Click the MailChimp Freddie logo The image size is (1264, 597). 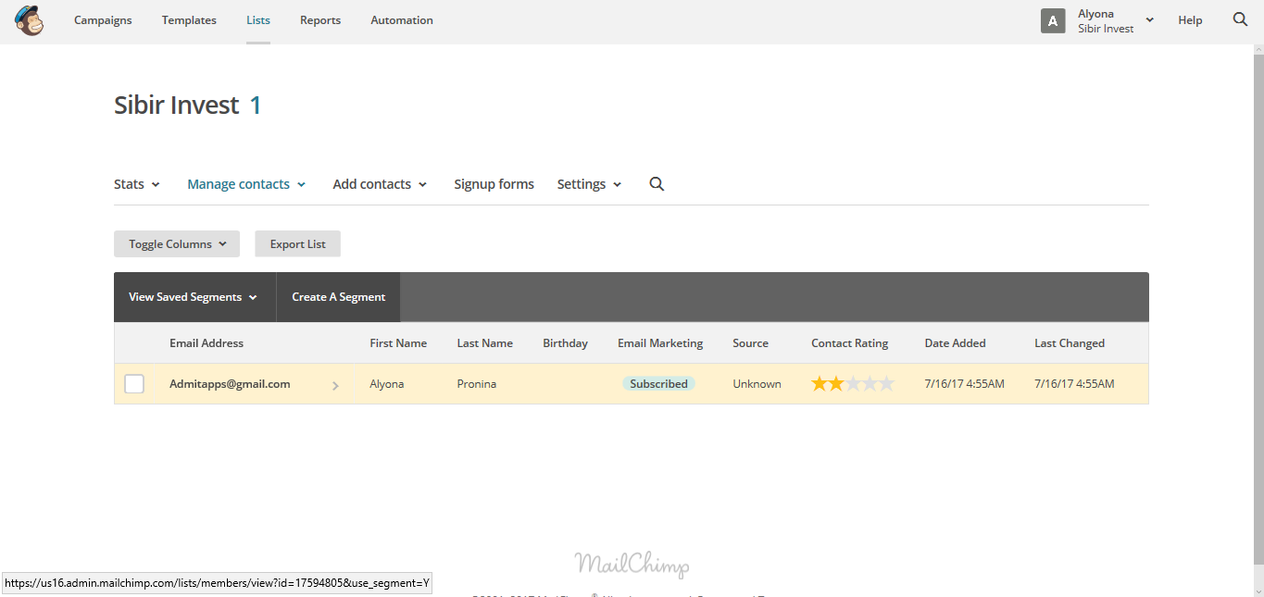click(29, 19)
